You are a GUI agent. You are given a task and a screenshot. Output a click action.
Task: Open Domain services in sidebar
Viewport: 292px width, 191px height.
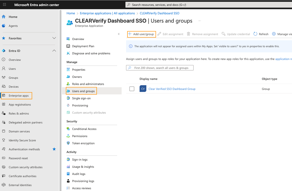19,131
